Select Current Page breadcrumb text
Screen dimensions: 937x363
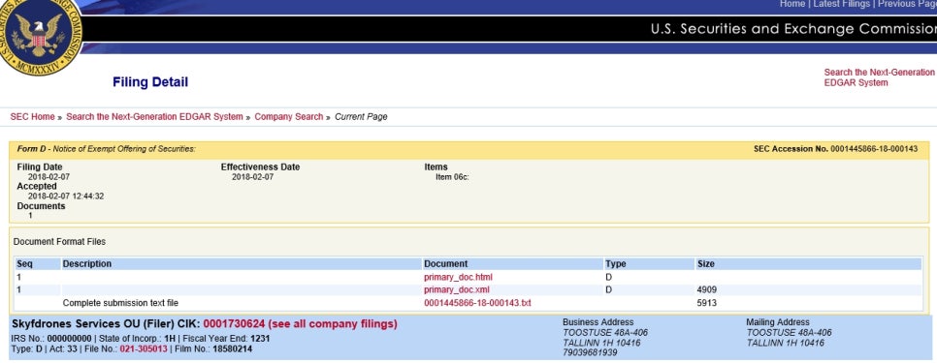point(361,117)
